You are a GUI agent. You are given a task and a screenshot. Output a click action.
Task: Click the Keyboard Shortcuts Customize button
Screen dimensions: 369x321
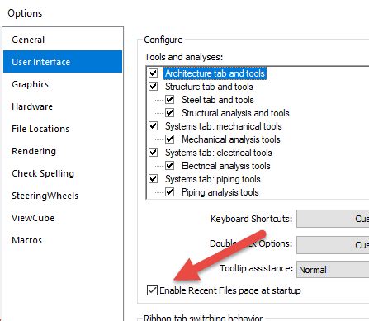click(x=333, y=219)
